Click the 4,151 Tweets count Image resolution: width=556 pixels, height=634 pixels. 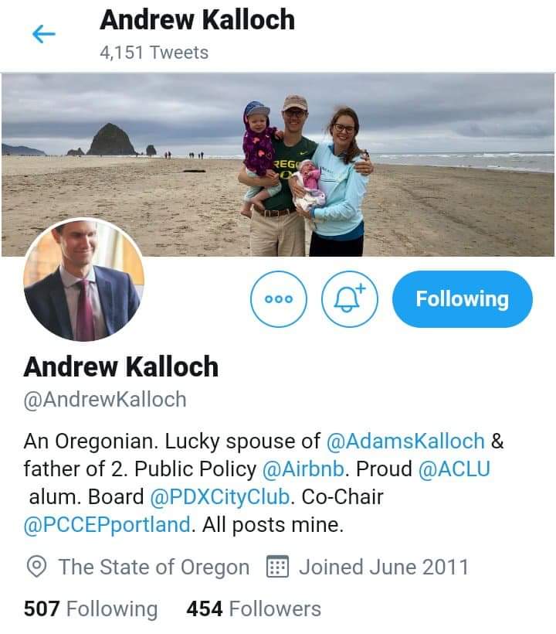click(x=154, y=53)
